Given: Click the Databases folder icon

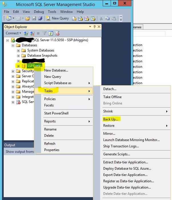Looking at the screenshot, I should [18, 45].
